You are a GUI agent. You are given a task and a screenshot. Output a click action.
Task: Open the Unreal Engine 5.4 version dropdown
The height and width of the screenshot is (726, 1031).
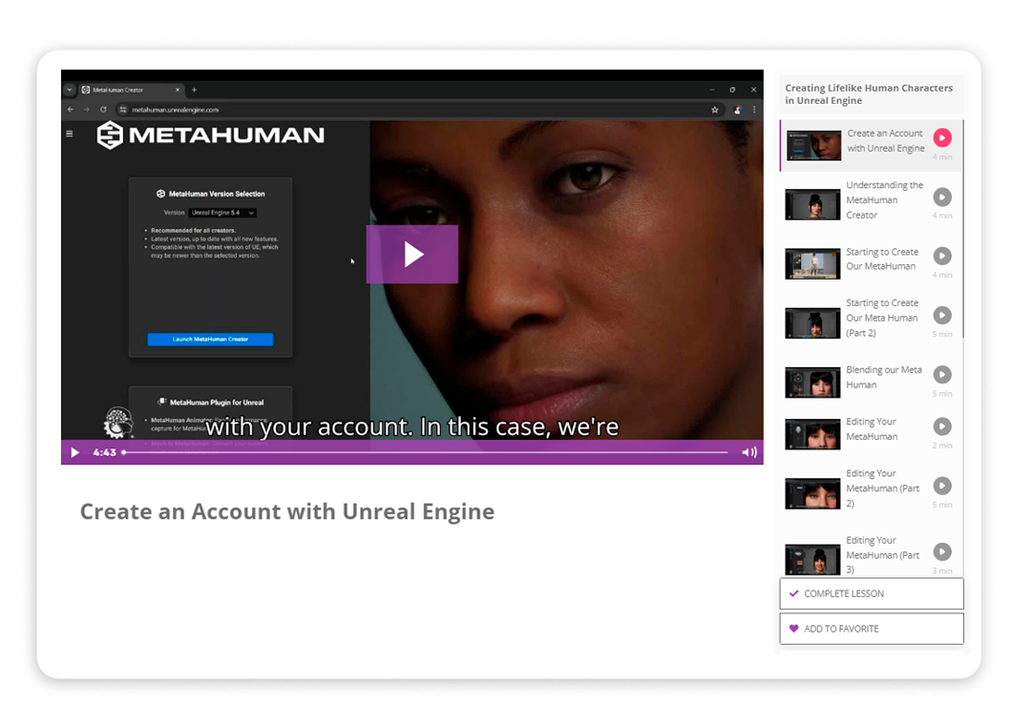[222, 213]
